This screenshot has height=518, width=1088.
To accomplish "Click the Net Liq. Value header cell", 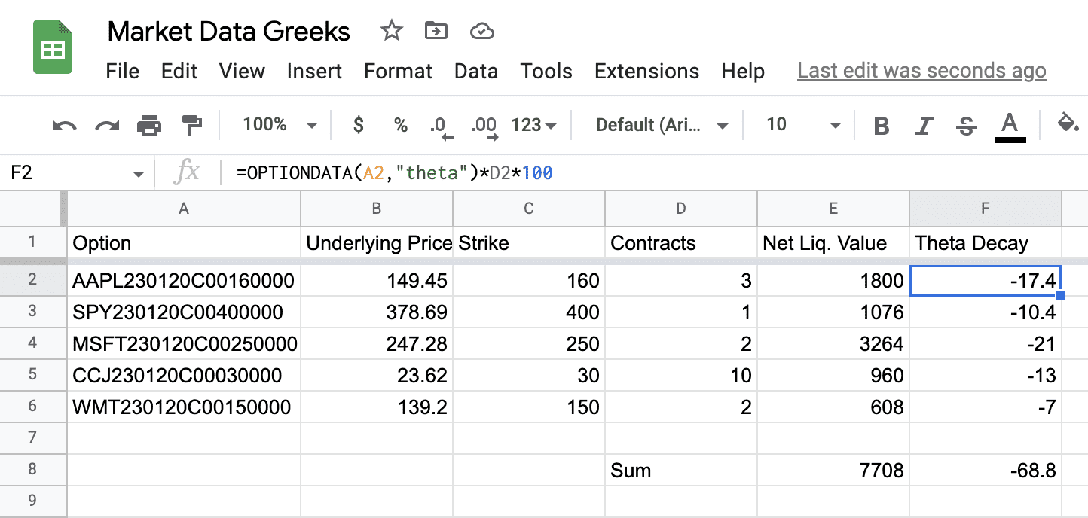I will click(x=833, y=243).
